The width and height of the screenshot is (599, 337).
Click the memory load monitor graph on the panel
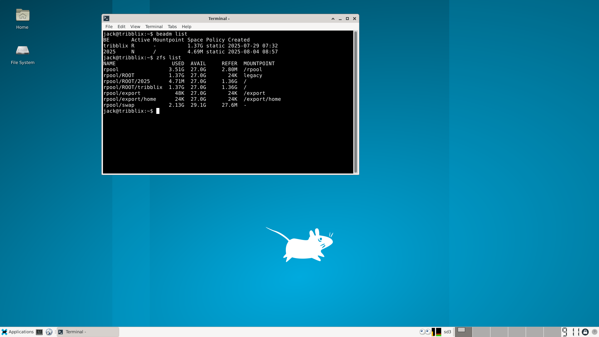pos(439,332)
